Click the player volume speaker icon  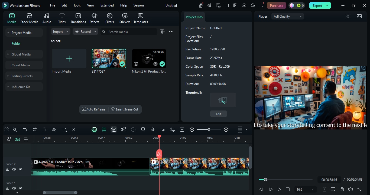[x=350, y=189]
